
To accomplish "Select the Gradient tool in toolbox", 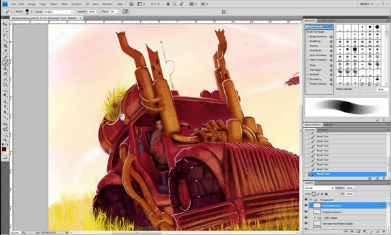I will click(5, 85).
